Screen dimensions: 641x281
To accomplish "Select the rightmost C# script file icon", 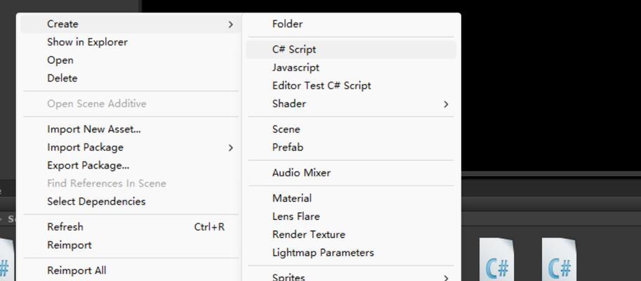I will (x=560, y=260).
